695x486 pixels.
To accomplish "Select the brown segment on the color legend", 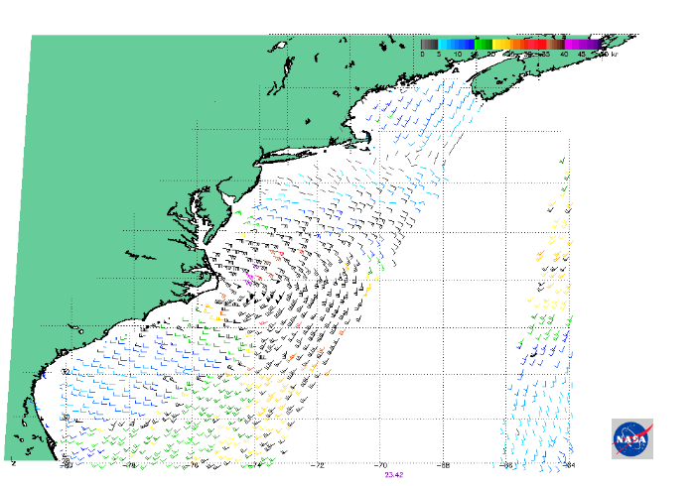I will 558,44.
